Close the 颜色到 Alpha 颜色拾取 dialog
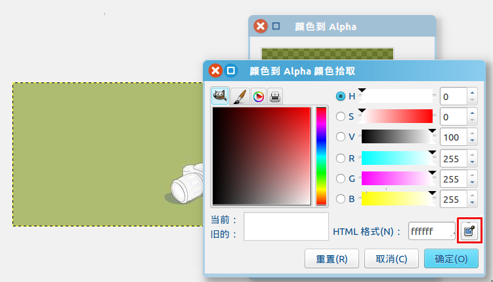This screenshot has width=493, height=282. 215,71
